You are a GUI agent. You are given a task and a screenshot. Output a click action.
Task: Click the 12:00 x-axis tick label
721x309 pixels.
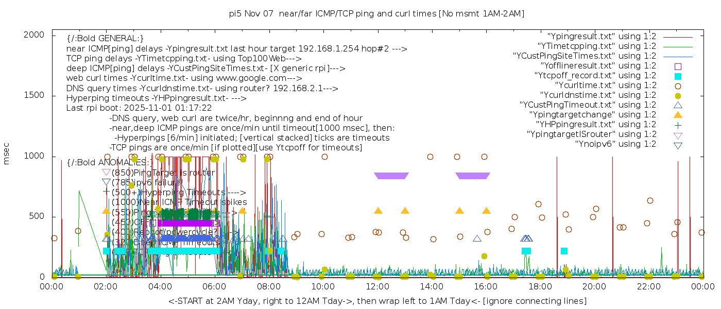(x=377, y=287)
